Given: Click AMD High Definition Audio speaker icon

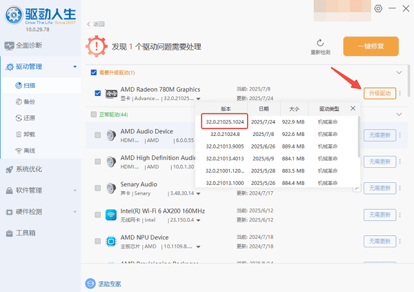Looking at the screenshot, I should [x=111, y=162].
